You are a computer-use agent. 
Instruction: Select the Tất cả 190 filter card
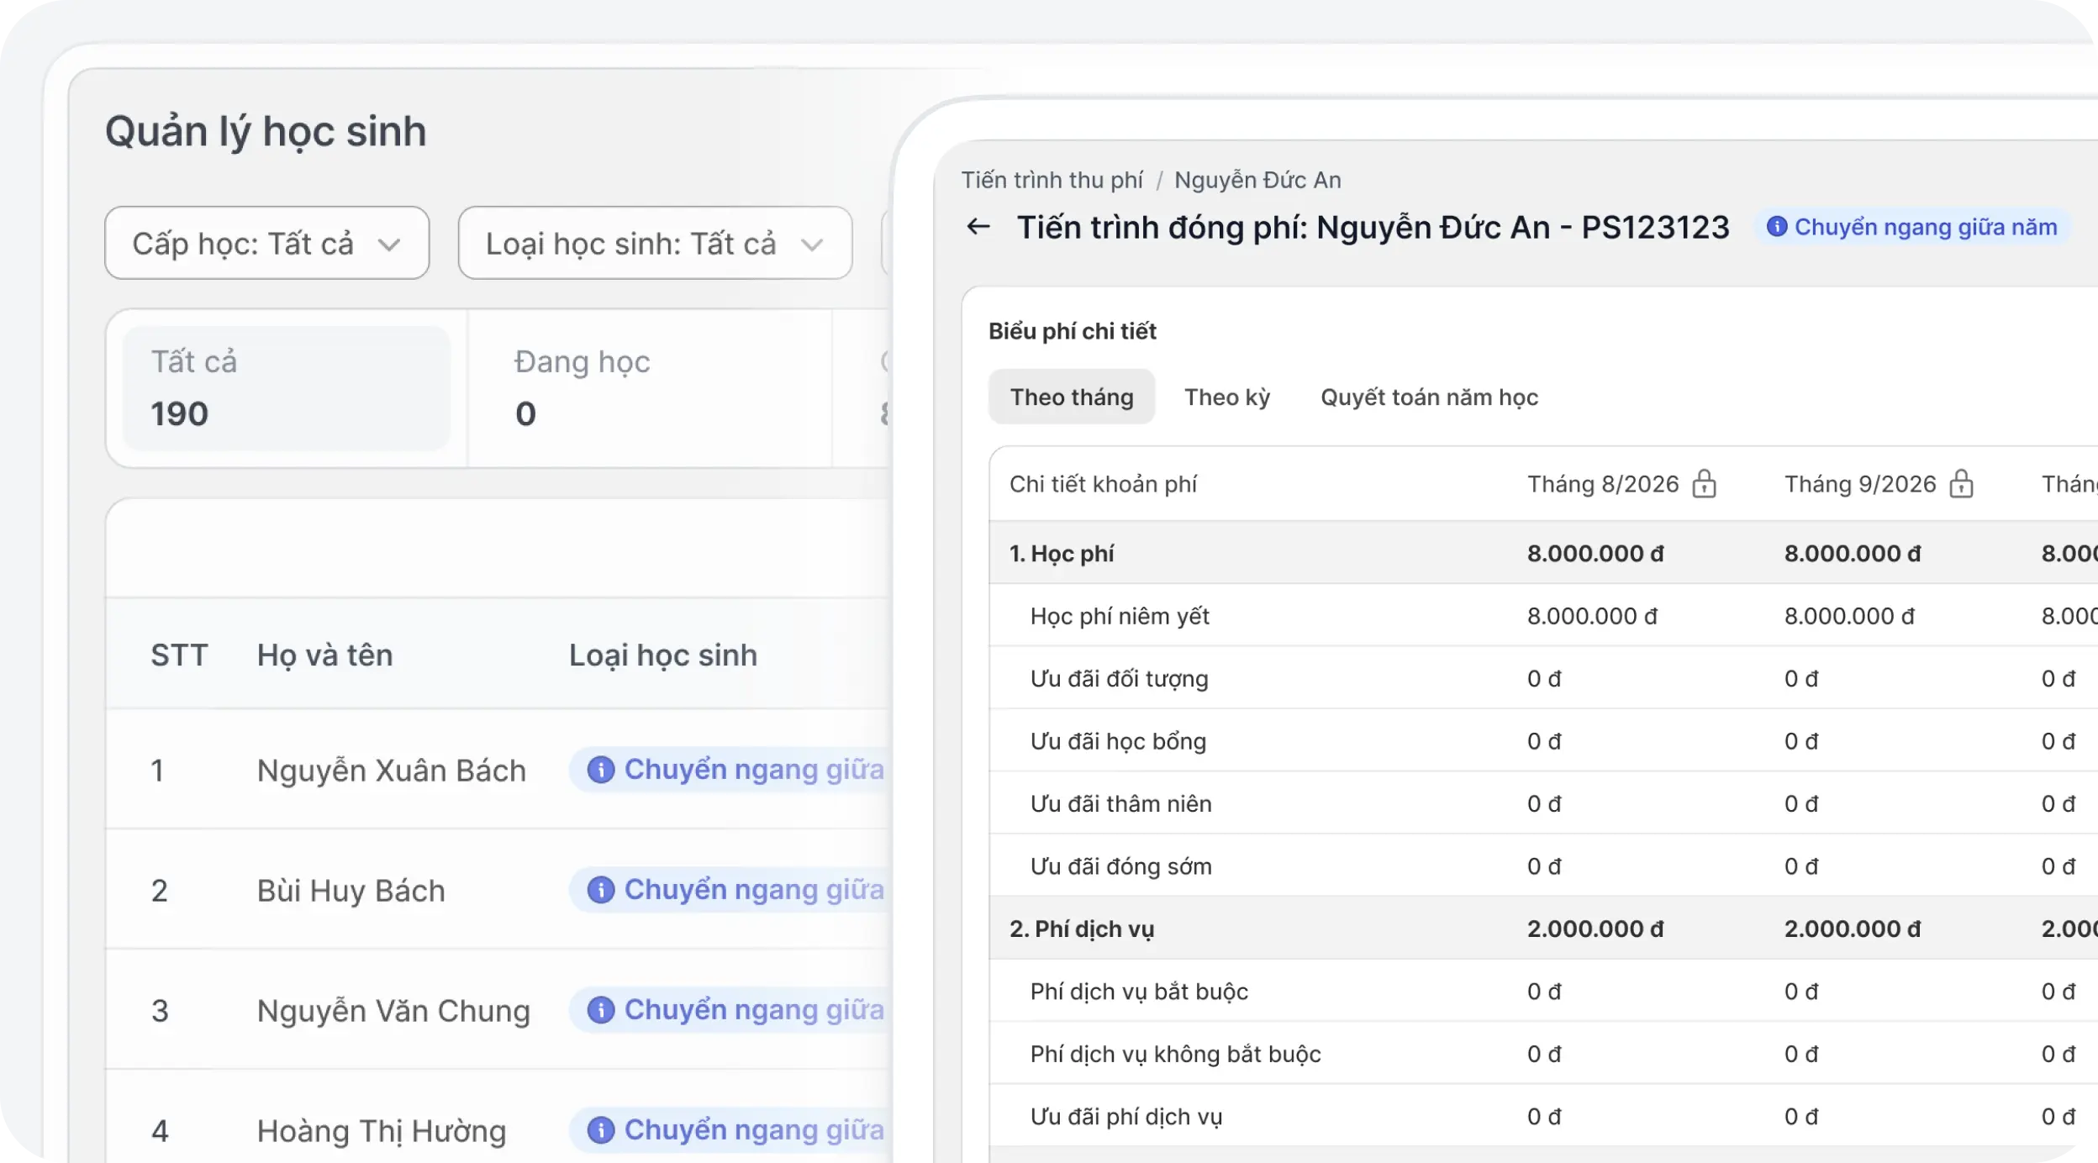point(287,388)
